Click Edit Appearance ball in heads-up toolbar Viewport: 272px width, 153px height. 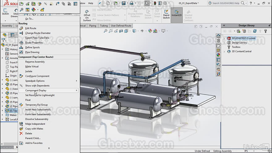150,31
